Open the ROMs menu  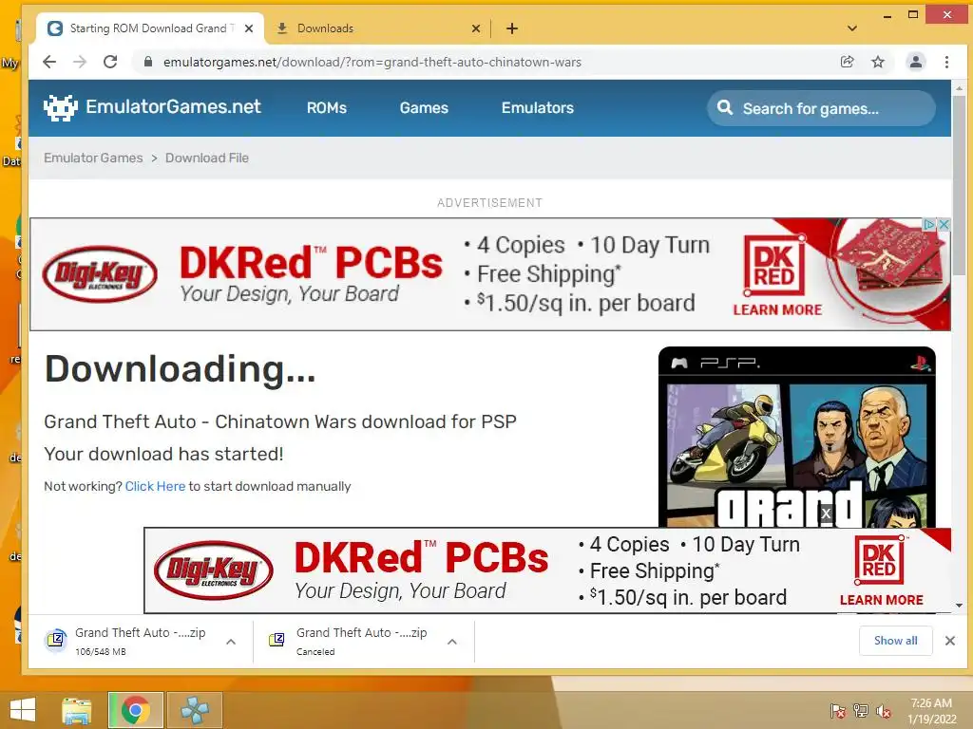click(x=327, y=108)
